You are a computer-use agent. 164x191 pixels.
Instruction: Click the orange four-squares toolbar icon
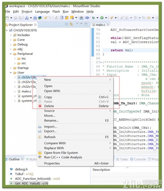[x=67, y=18]
